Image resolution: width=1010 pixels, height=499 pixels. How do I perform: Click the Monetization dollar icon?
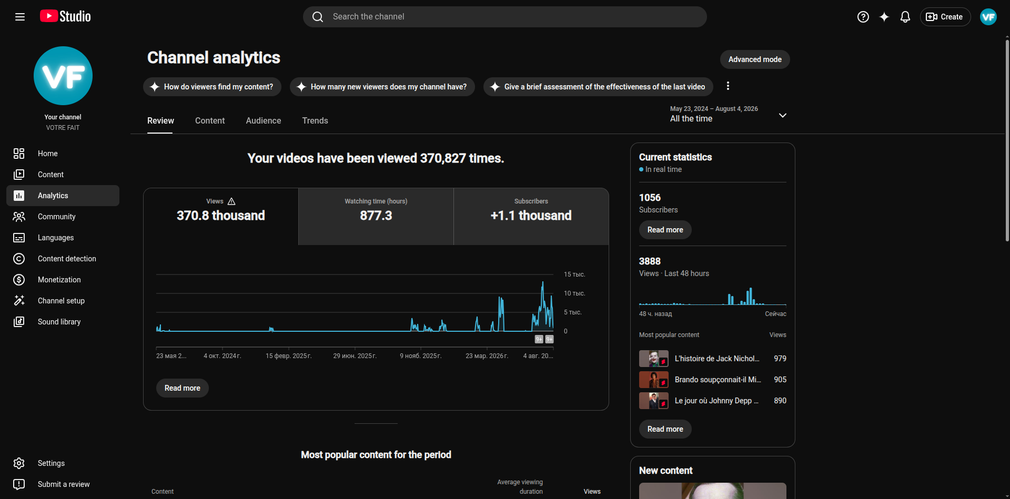pos(19,280)
